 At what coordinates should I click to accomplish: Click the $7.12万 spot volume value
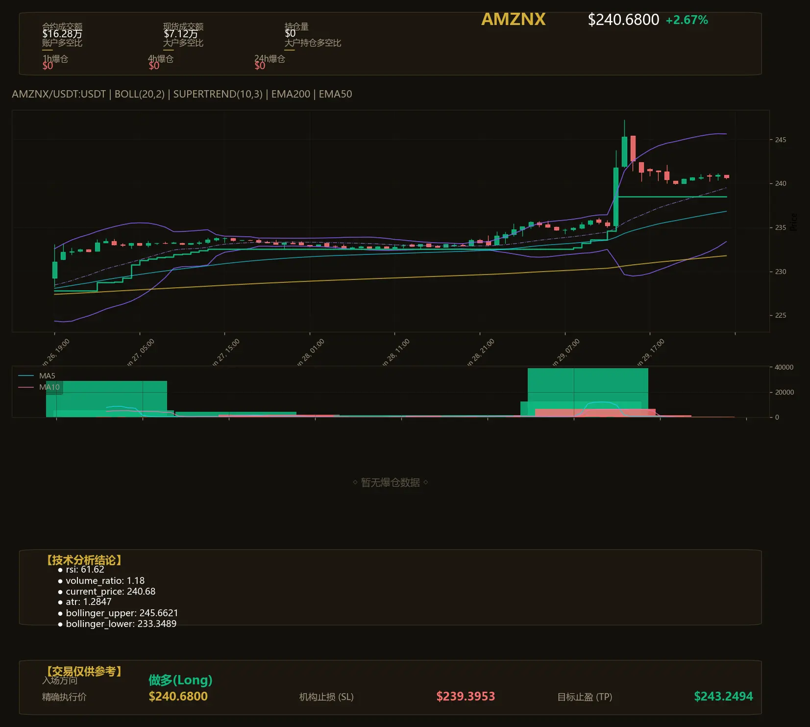tap(181, 34)
